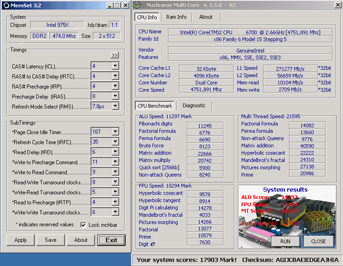Click the Exit button in MemSet

click(x=111, y=240)
